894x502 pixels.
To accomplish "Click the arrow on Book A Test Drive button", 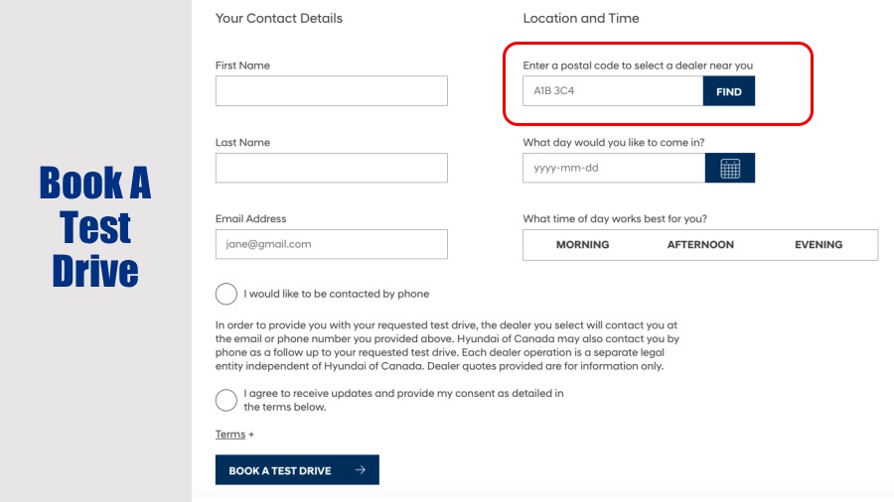I will coord(360,470).
